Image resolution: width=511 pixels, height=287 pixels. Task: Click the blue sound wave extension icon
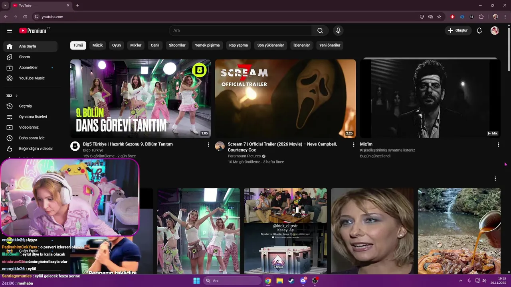462,17
